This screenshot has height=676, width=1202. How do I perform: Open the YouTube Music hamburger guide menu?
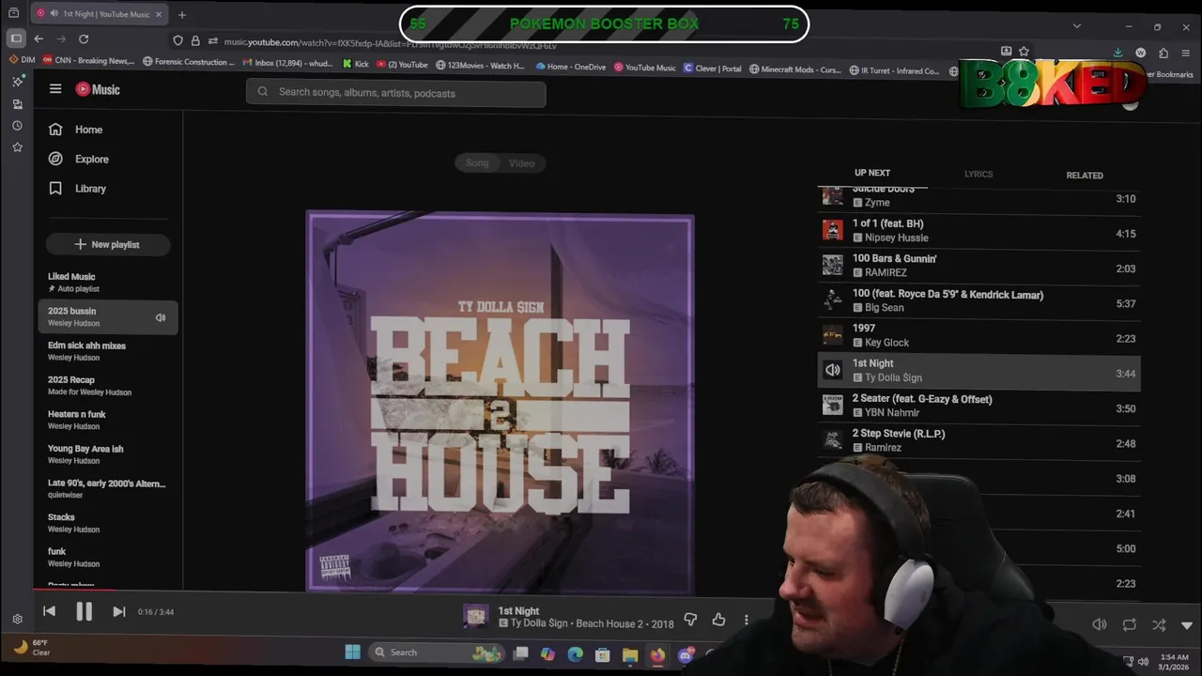tap(55, 89)
